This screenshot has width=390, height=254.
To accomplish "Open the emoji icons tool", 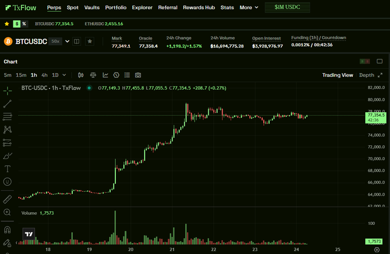I will [7, 182].
